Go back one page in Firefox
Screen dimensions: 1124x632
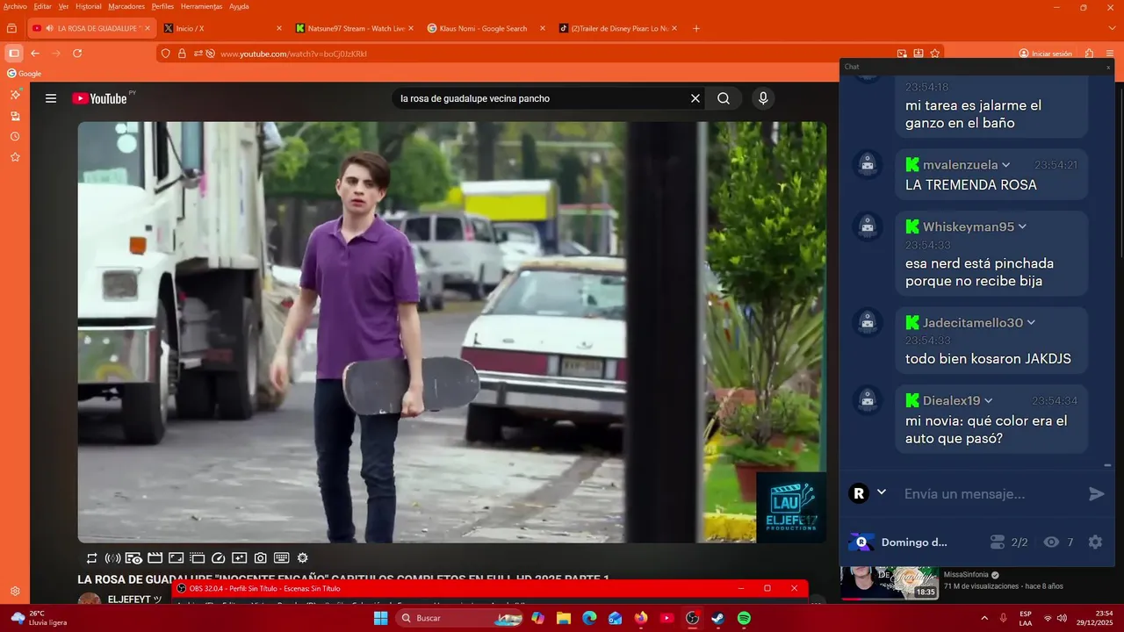[35, 54]
